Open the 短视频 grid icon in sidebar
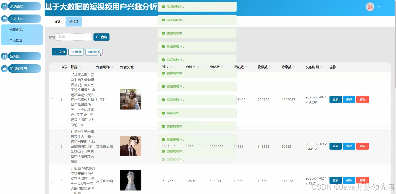 (x=4, y=56)
